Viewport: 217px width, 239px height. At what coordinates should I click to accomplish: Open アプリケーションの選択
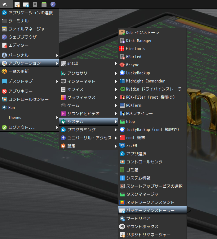pos(30,13)
